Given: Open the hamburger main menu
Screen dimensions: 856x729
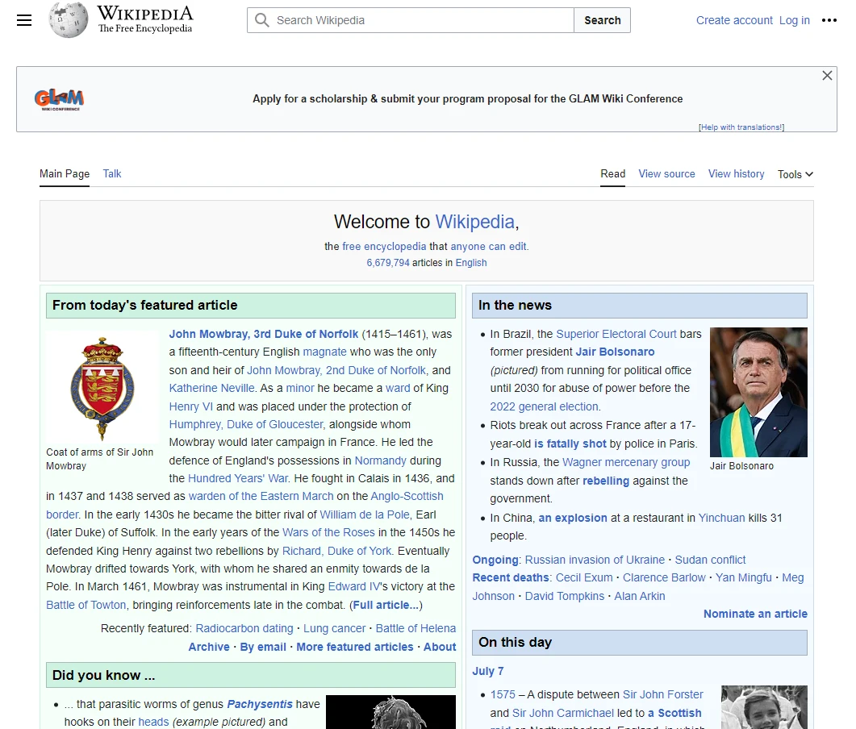Looking at the screenshot, I should (x=24, y=21).
